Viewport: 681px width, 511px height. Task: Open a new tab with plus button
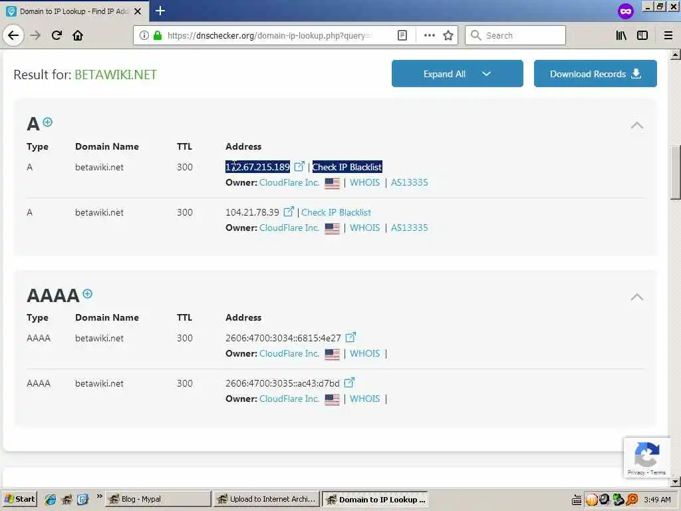[160, 11]
